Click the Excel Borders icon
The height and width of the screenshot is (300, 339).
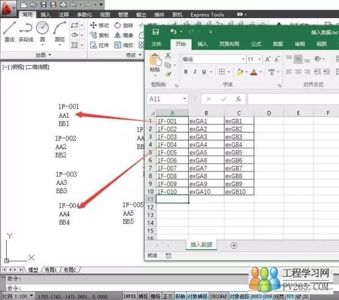coord(221,72)
